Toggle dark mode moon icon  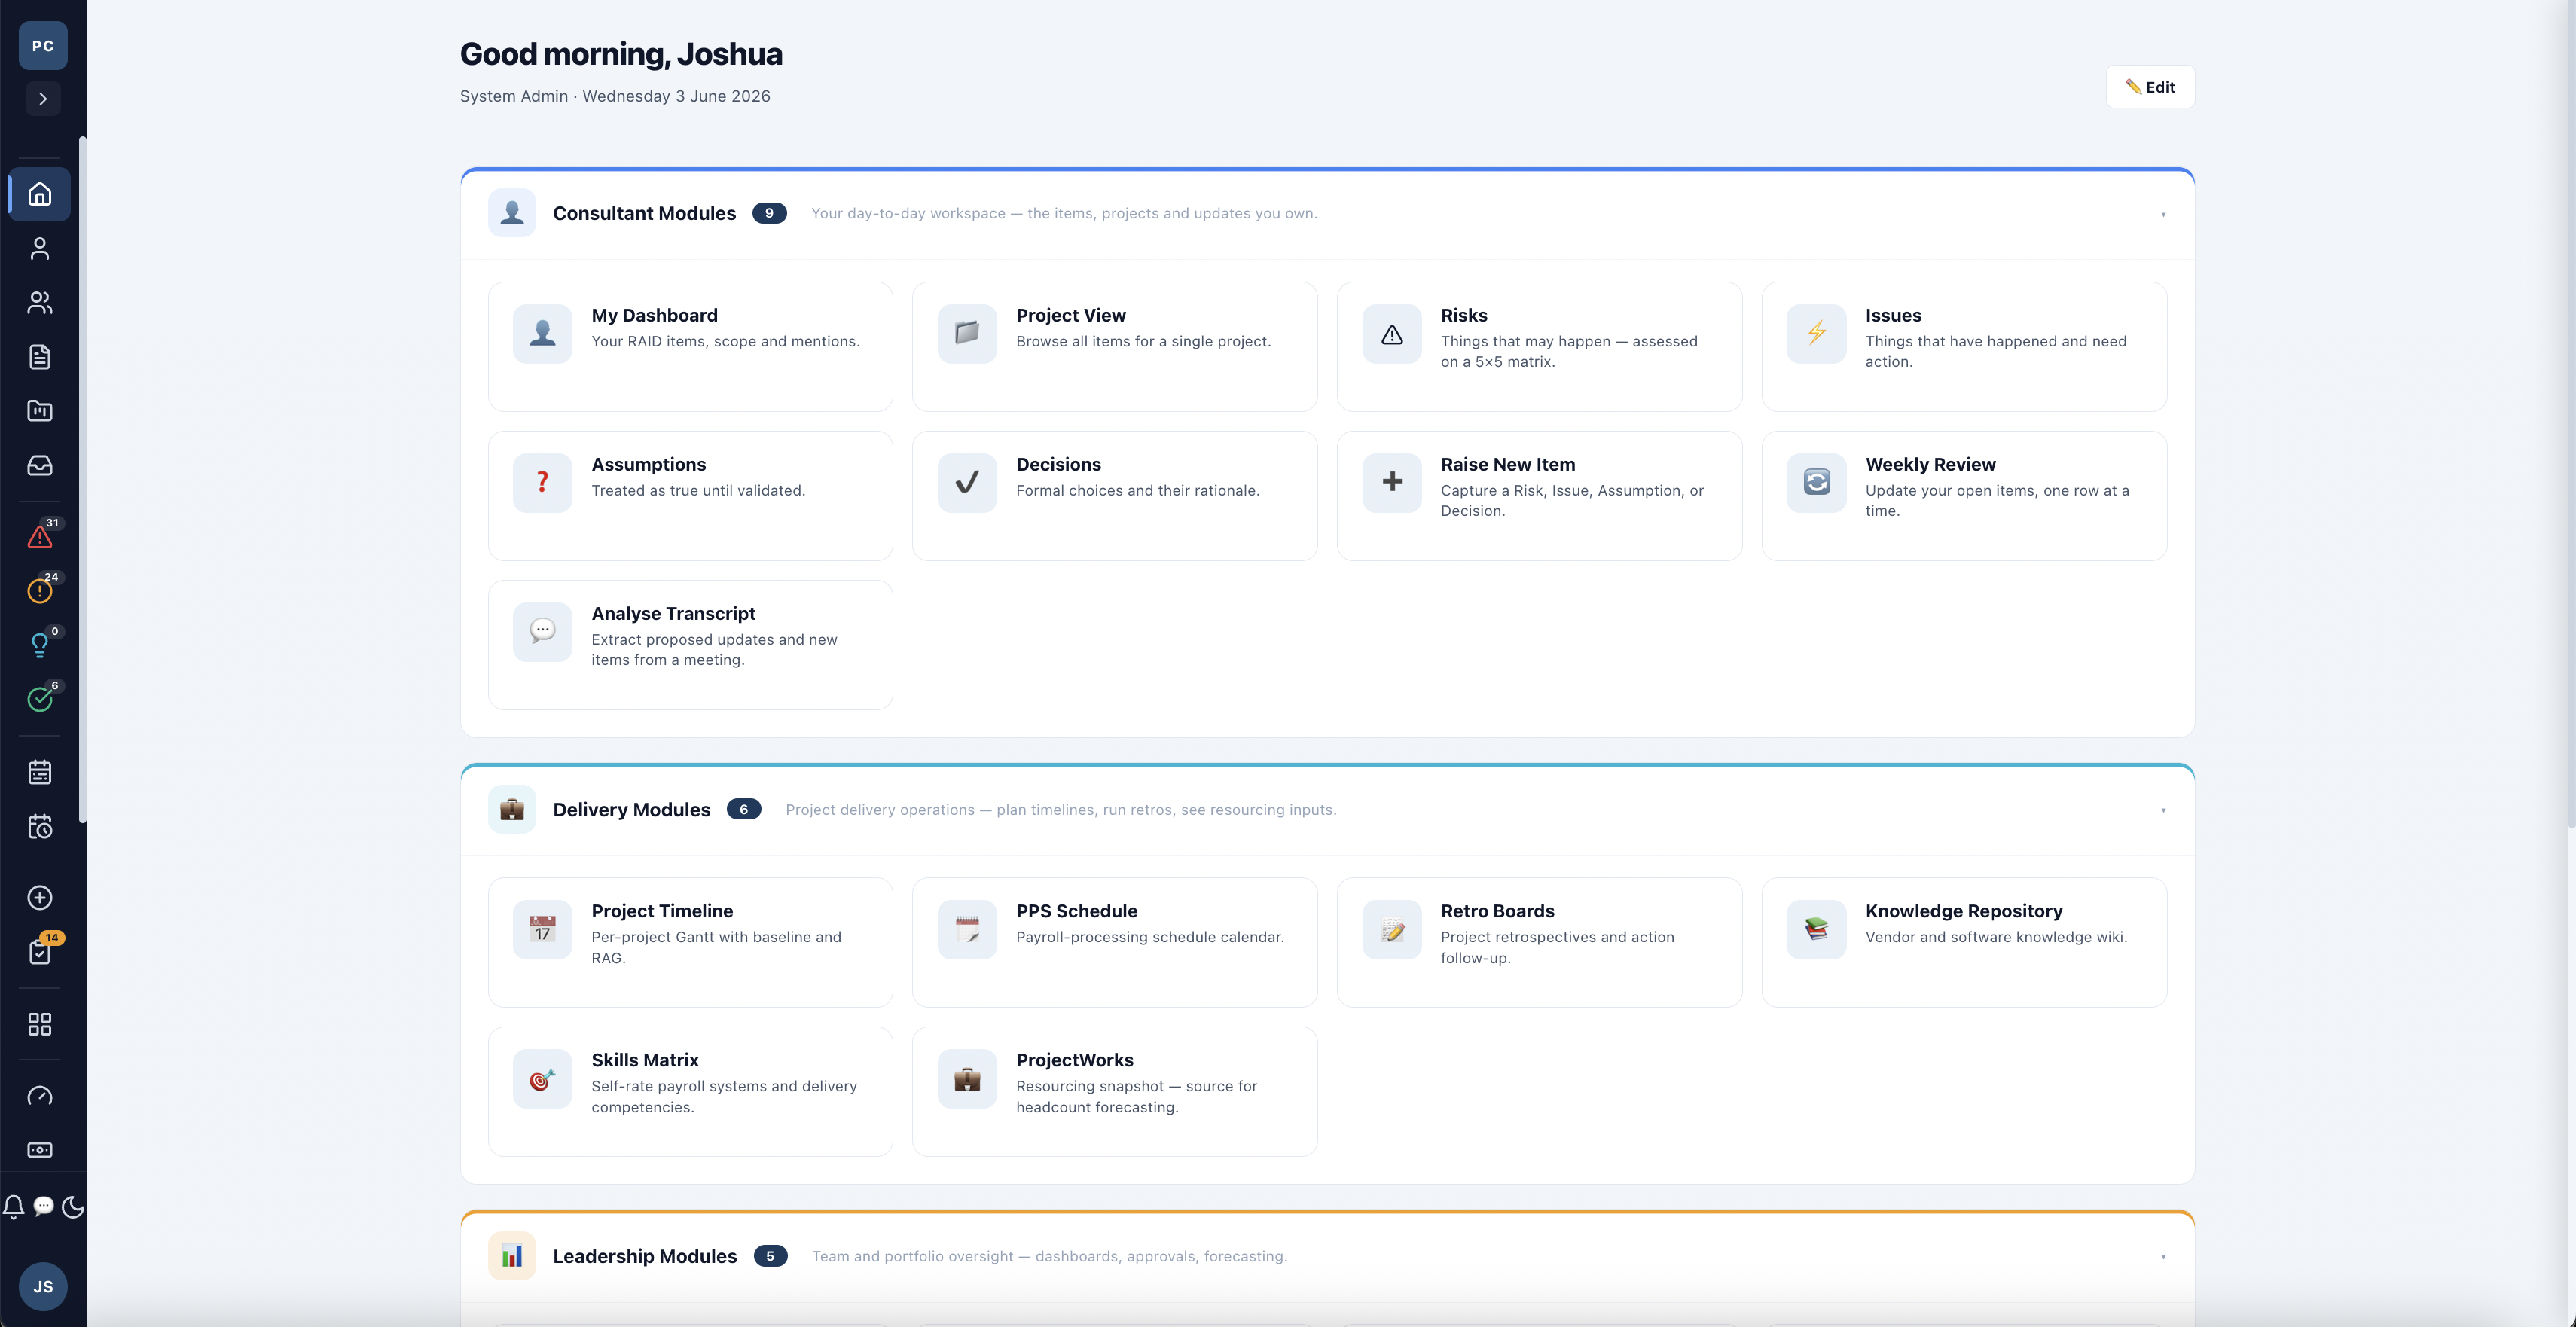coord(73,1207)
